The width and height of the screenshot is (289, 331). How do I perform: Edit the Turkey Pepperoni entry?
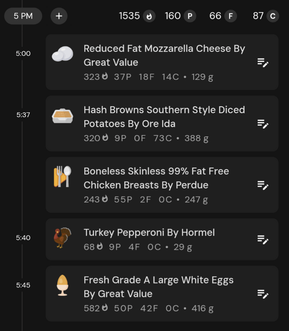tap(263, 240)
